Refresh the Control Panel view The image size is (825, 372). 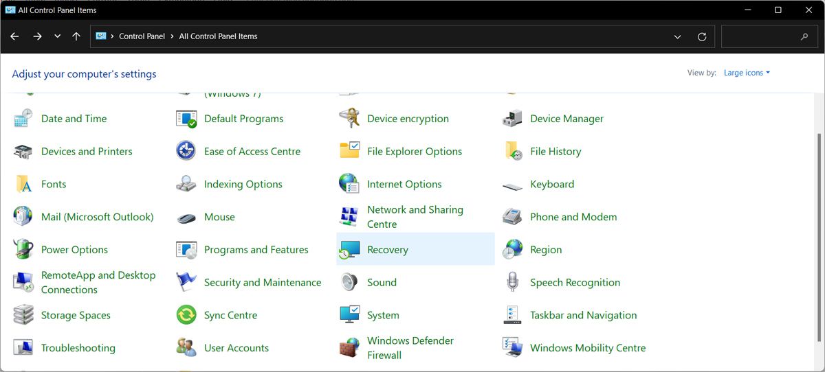(702, 36)
